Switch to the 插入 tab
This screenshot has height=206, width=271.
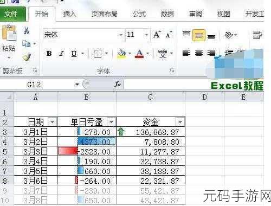pyautogui.click(x=69, y=14)
